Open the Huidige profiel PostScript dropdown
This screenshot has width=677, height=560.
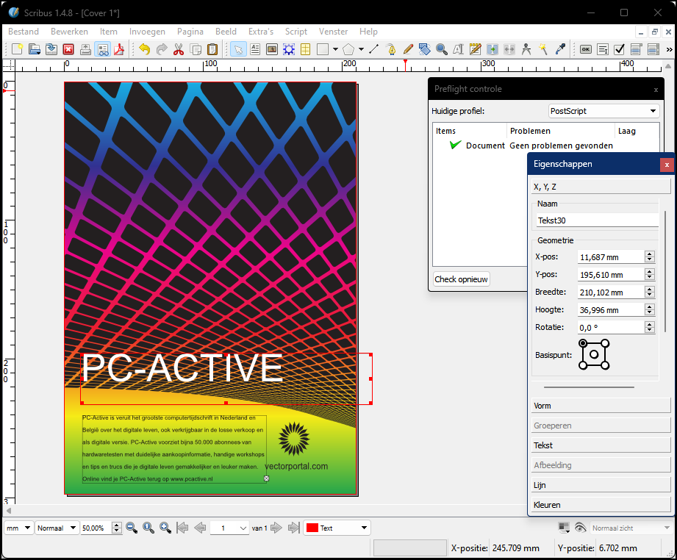pos(604,111)
